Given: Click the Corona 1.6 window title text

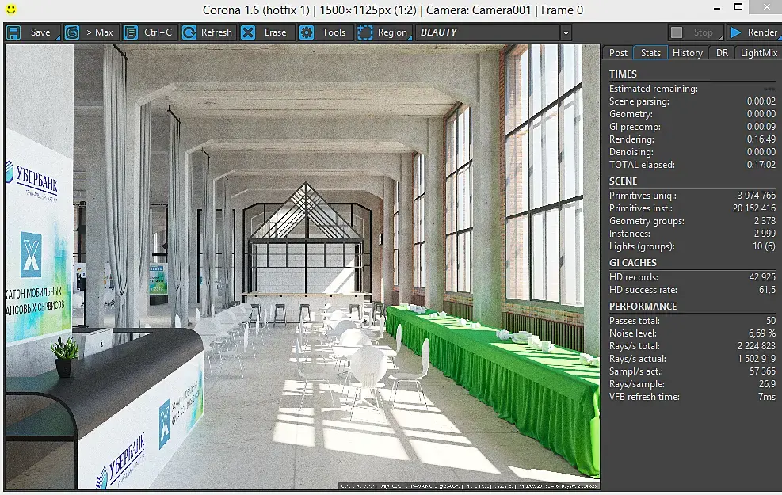Looking at the screenshot, I should [392, 10].
